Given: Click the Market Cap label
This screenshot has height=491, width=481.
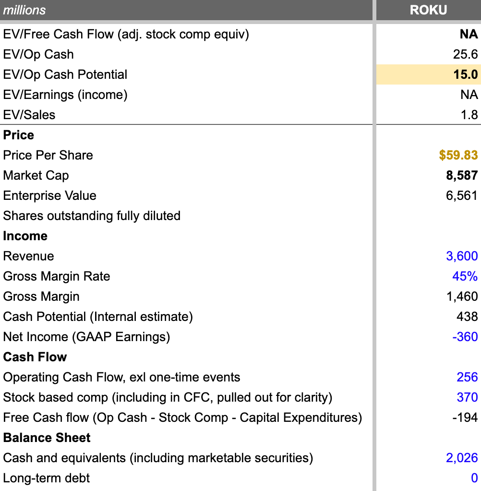Looking at the screenshot, I should (x=36, y=175).
